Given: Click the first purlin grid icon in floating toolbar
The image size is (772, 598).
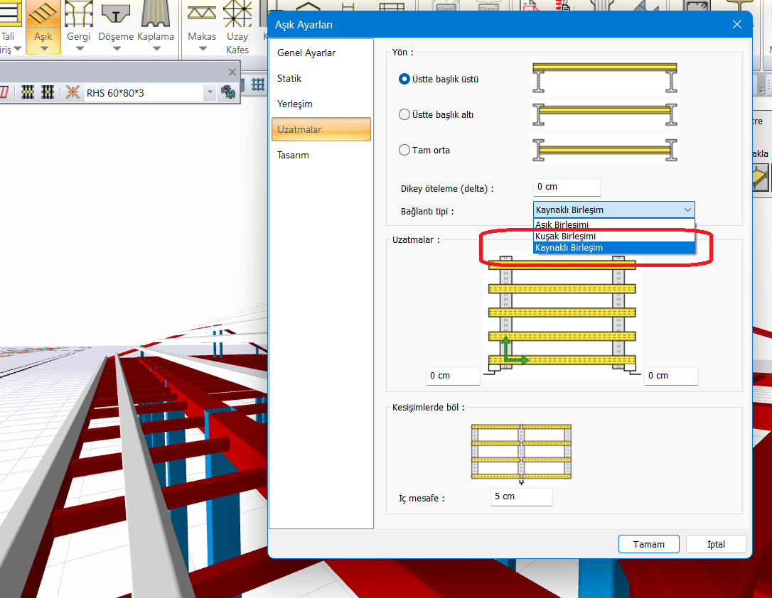Looking at the screenshot, I should (28, 92).
